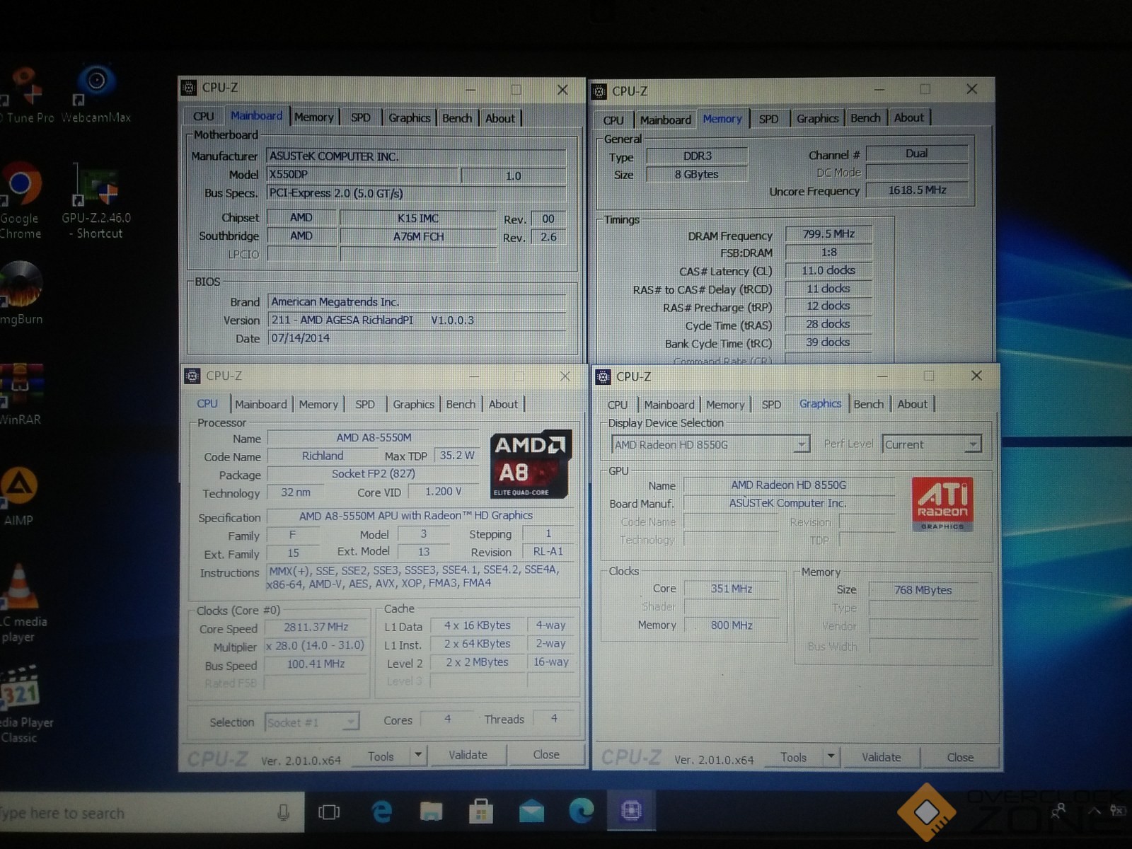The image size is (1132, 849).
Task: Select SPD tab in Mainboard window
Action: tap(361, 117)
